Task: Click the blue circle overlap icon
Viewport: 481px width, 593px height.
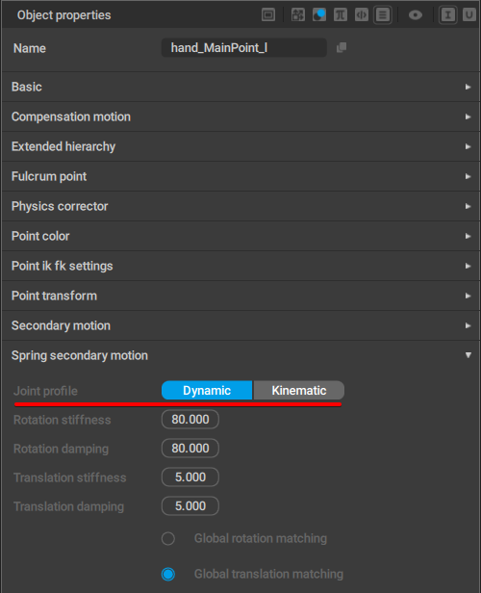Action: click(319, 15)
